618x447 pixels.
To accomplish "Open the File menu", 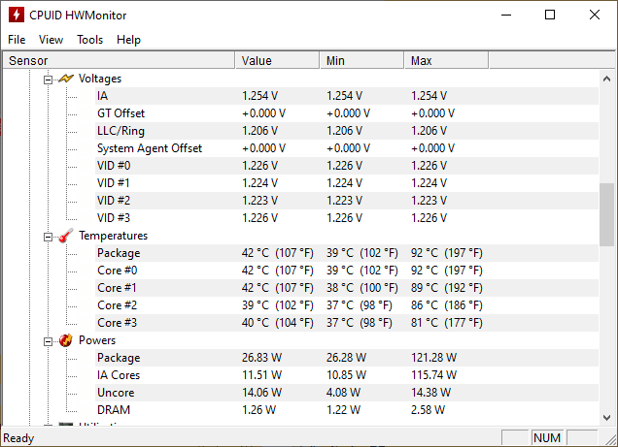I will coord(17,40).
